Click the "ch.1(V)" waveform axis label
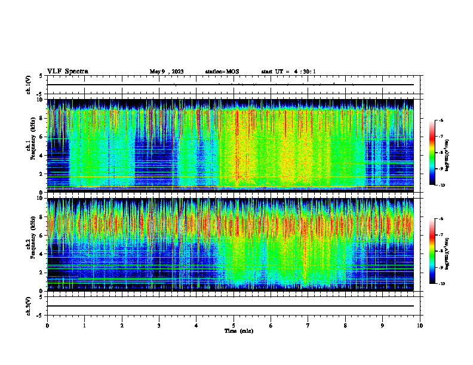This screenshot has width=473, height=365. (29, 85)
